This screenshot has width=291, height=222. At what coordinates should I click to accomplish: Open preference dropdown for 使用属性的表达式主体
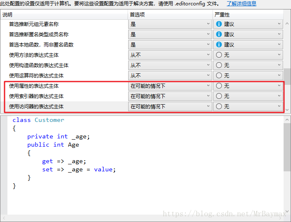170,86
